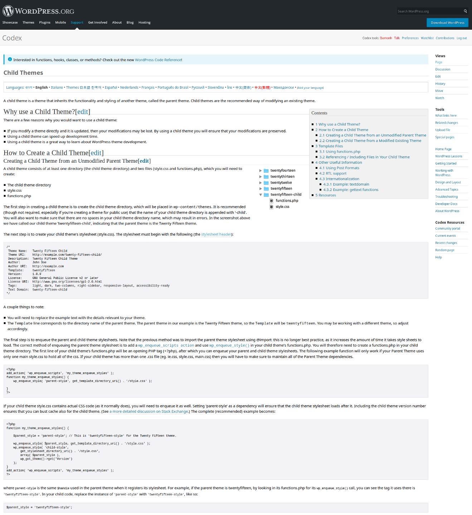Collapse the twentyfifteen-child folder arrow

coord(261,195)
